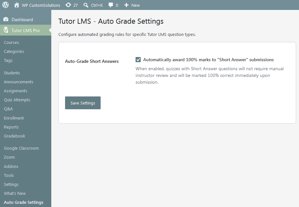Click the 'Tutor LMS - Auto Grade Settings' heading

(111, 21)
